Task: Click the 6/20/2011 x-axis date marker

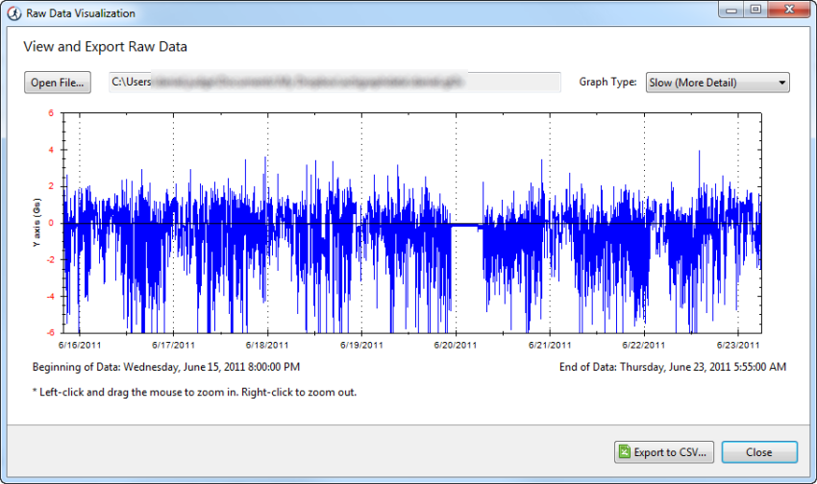Action: point(456,344)
